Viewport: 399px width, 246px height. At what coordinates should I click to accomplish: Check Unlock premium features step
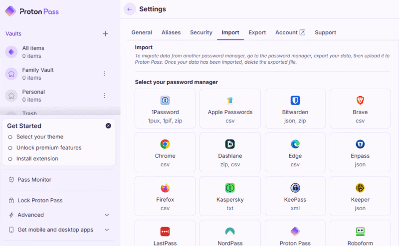coord(44,148)
